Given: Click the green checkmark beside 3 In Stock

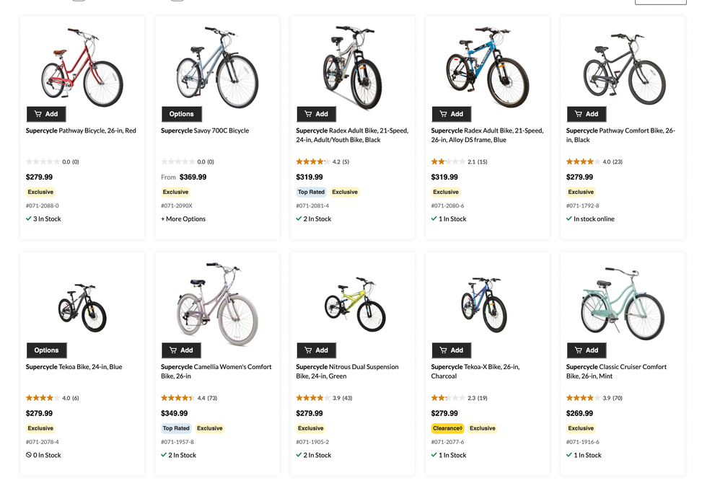Looking at the screenshot, I should pyautogui.click(x=27, y=218).
